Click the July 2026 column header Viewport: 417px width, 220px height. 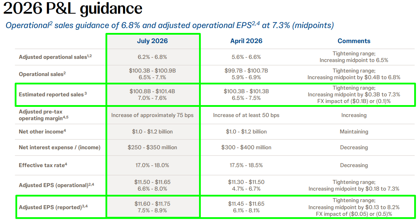click(x=152, y=41)
